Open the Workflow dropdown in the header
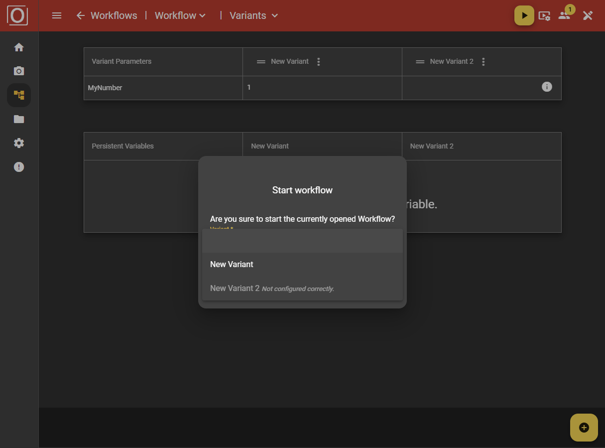 coord(179,15)
